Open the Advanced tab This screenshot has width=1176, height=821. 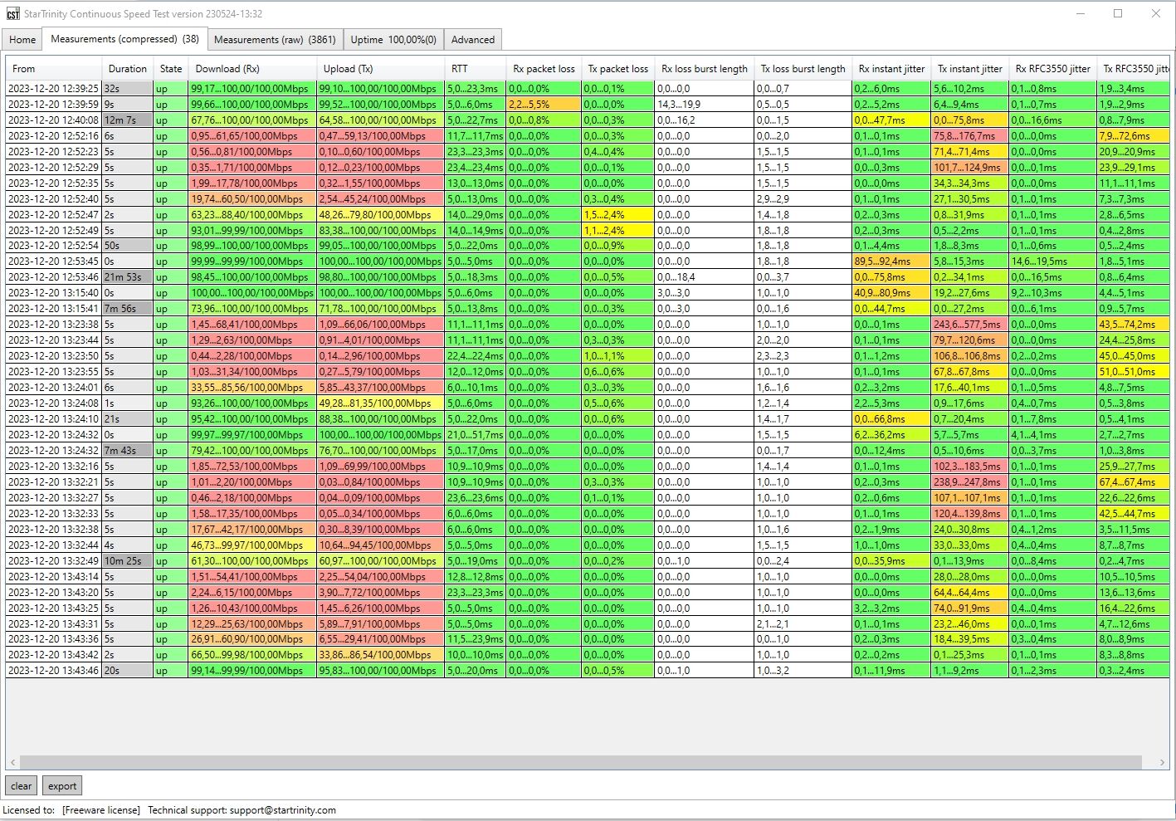pyautogui.click(x=473, y=40)
